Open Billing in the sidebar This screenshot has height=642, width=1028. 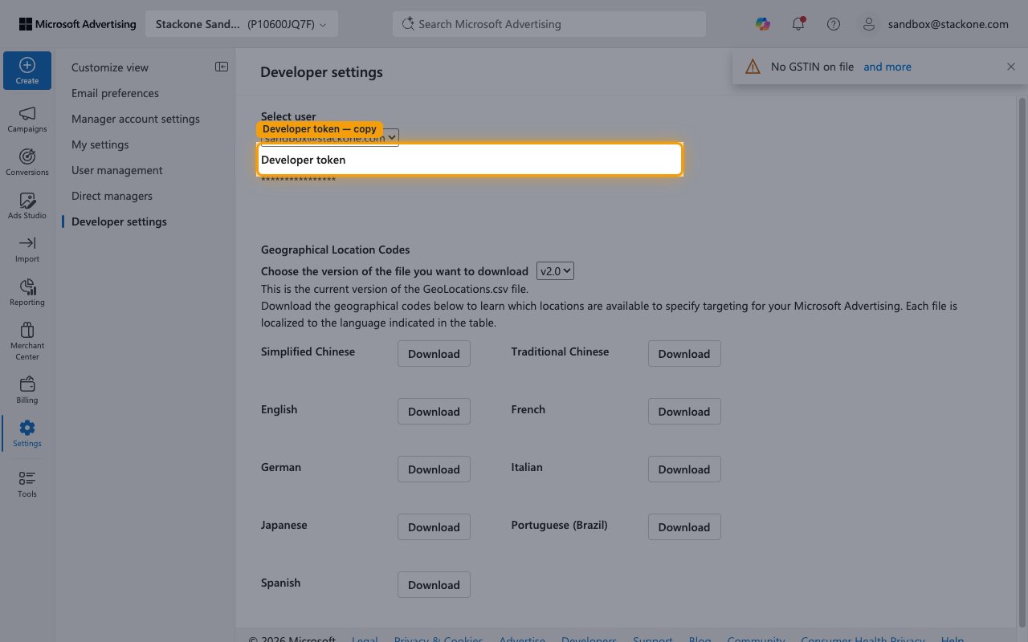27,390
